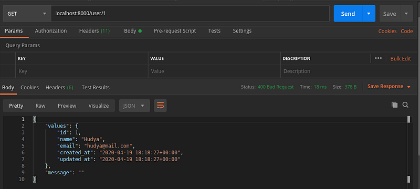Open the Test Results tab

pos(96,87)
